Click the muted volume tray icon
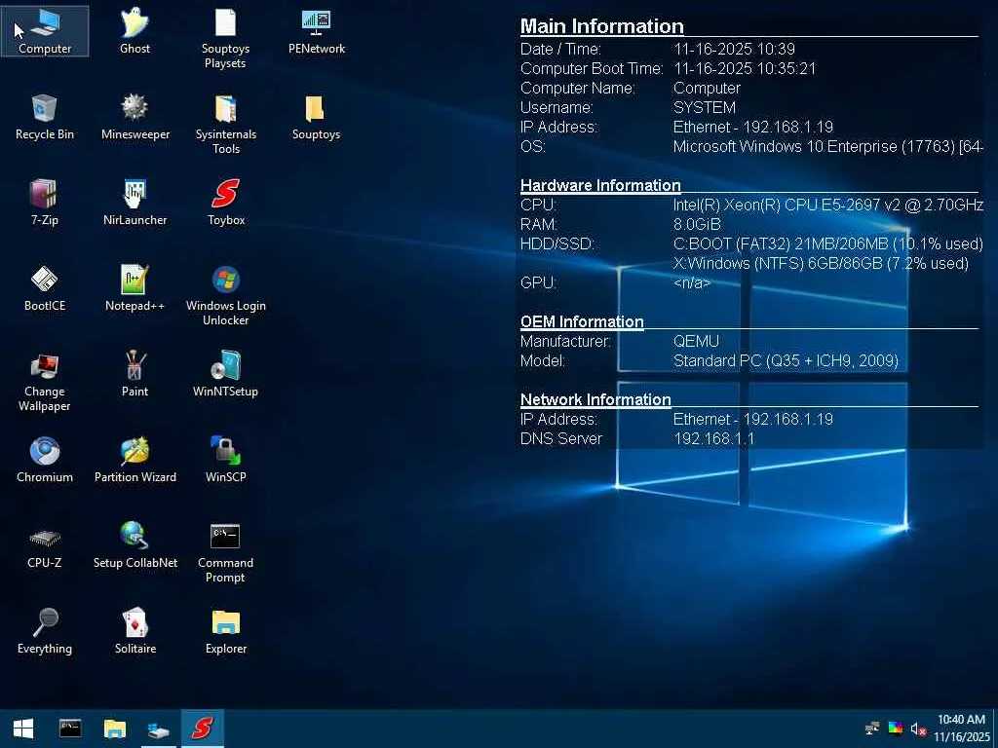 pos(917,729)
